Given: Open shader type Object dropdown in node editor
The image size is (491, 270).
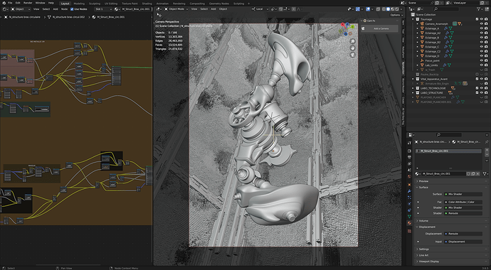Looking at the screenshot, I should pos(21,9).
